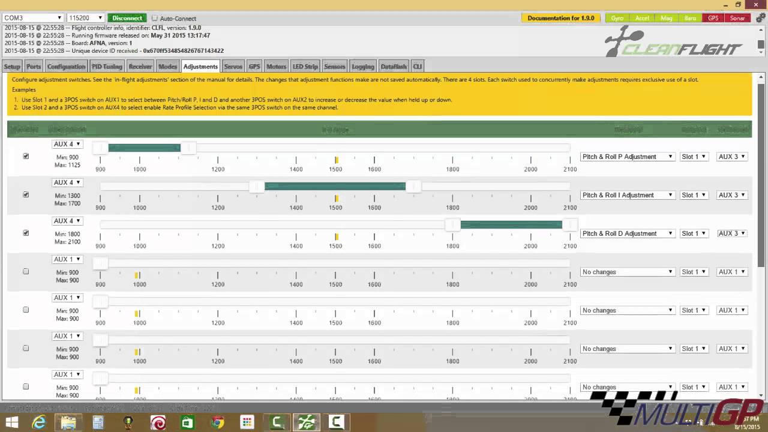The width and height of the screenshot is (768, 432).
Task: Open the Logging tab
Action: coord(363,67)
